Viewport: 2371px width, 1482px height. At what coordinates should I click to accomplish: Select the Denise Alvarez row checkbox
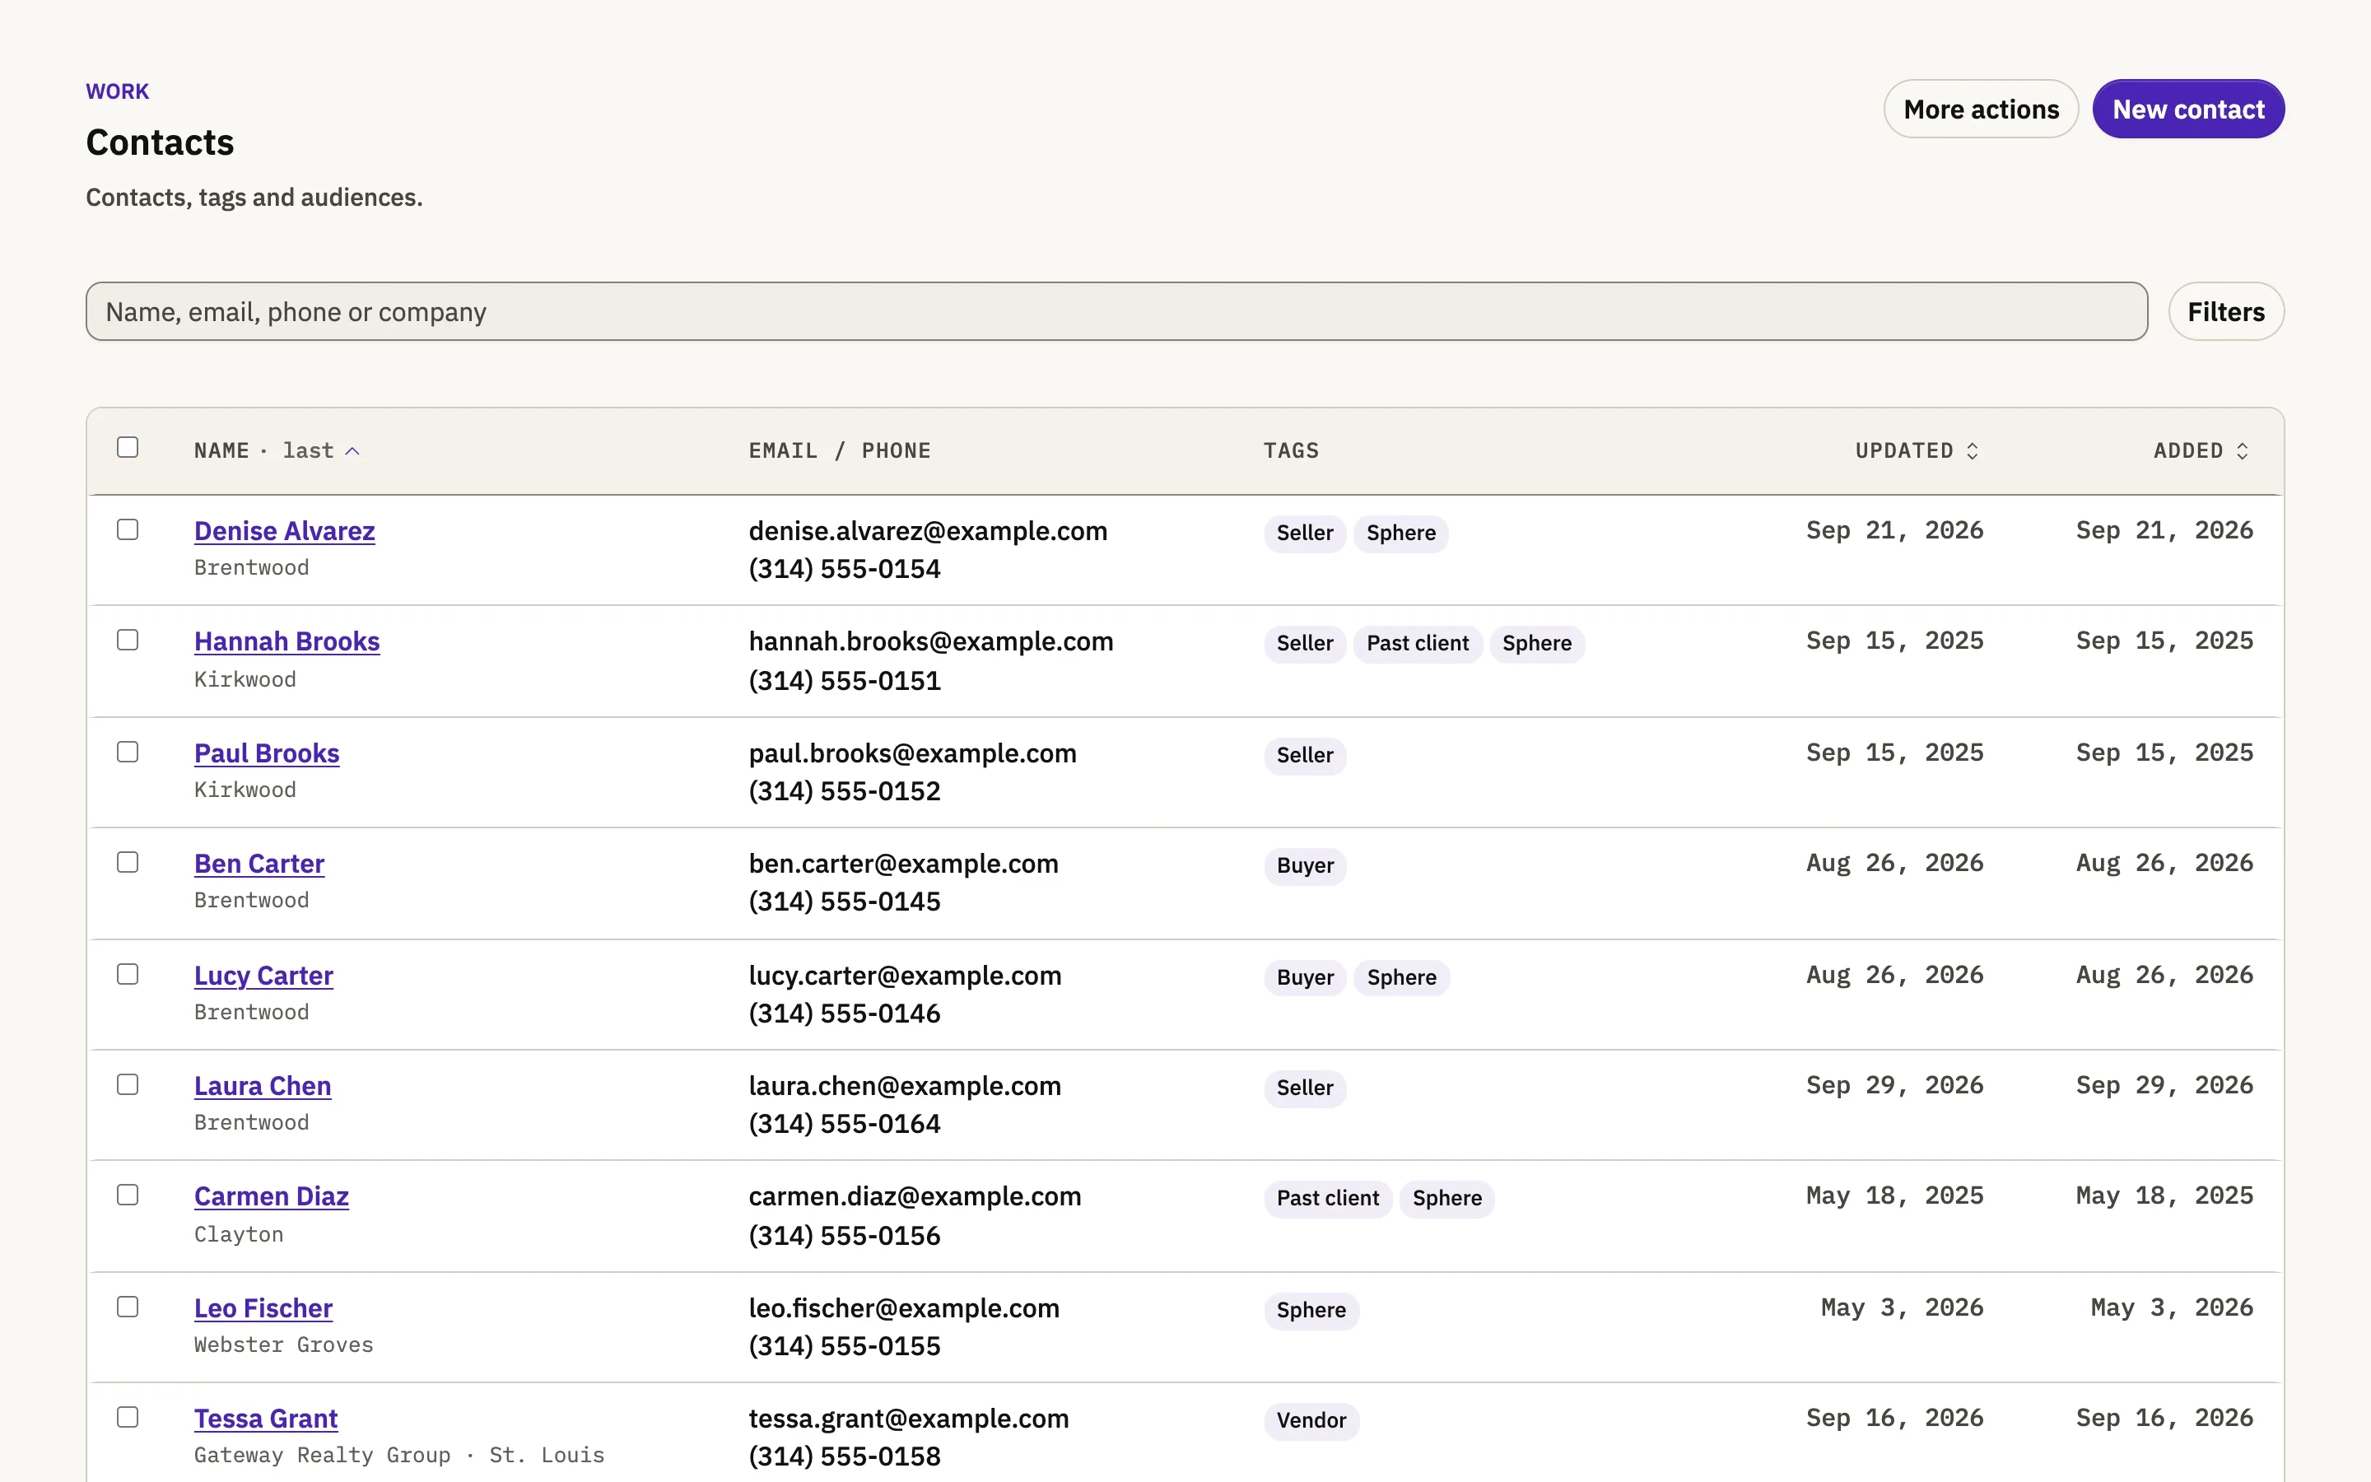(x=128, y=530)
